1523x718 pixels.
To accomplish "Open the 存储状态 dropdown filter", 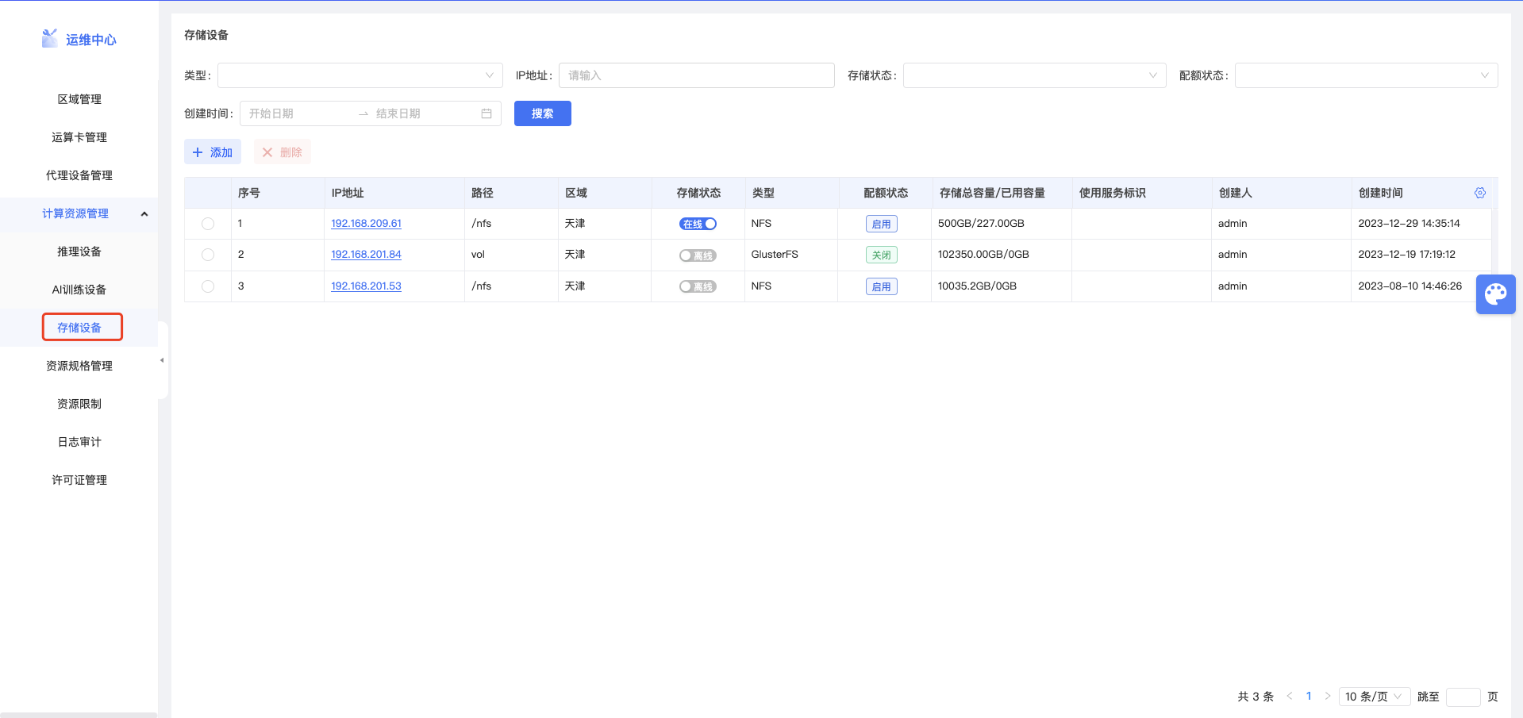I will [1035, 75].
